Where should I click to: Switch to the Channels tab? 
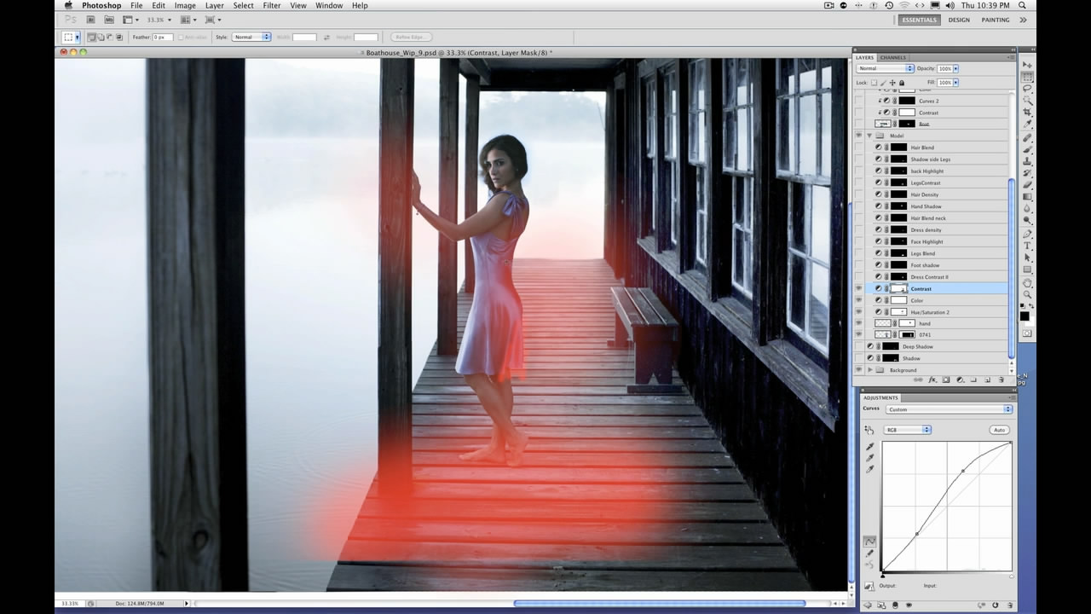coord(893,57)
